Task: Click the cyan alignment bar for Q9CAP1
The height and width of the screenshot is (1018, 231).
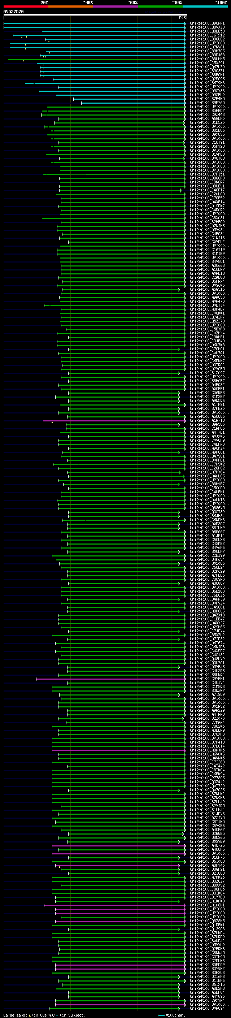Action: [x=95, y=23]
